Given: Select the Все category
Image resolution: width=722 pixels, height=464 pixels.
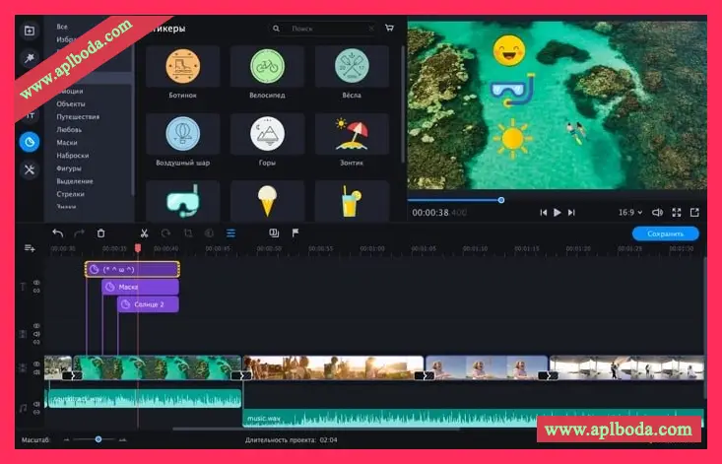Looking at the screenshot, I should pyautogui.click(x=62, y=27).
